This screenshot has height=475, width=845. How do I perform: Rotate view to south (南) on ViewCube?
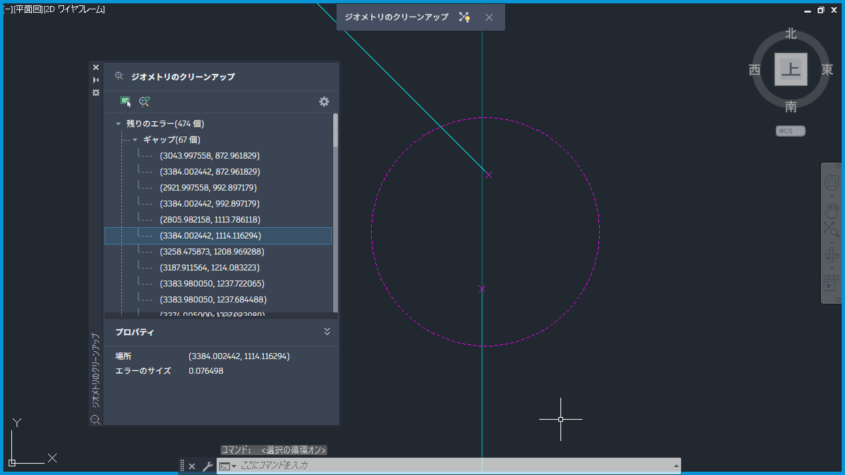(x=791, y=107)
